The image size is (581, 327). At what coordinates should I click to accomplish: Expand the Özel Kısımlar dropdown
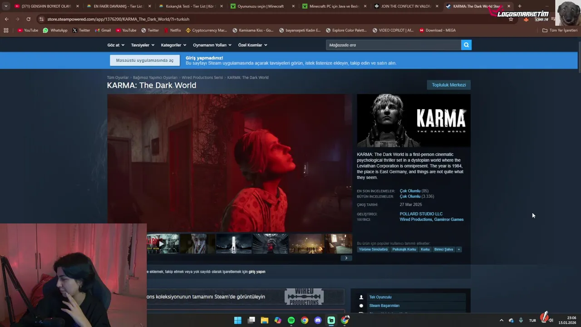click(x=252, y=45)
